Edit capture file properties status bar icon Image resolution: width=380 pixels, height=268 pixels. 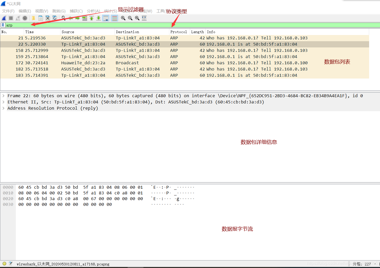(x=11, y=264)
